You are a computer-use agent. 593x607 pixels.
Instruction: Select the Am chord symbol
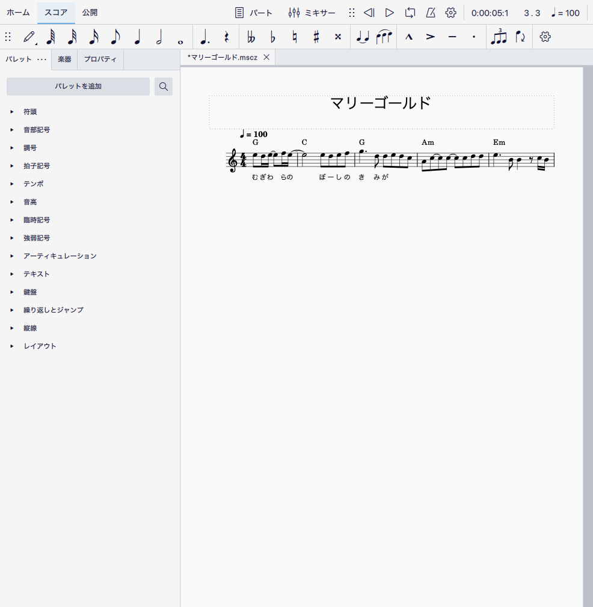point(428,142)
